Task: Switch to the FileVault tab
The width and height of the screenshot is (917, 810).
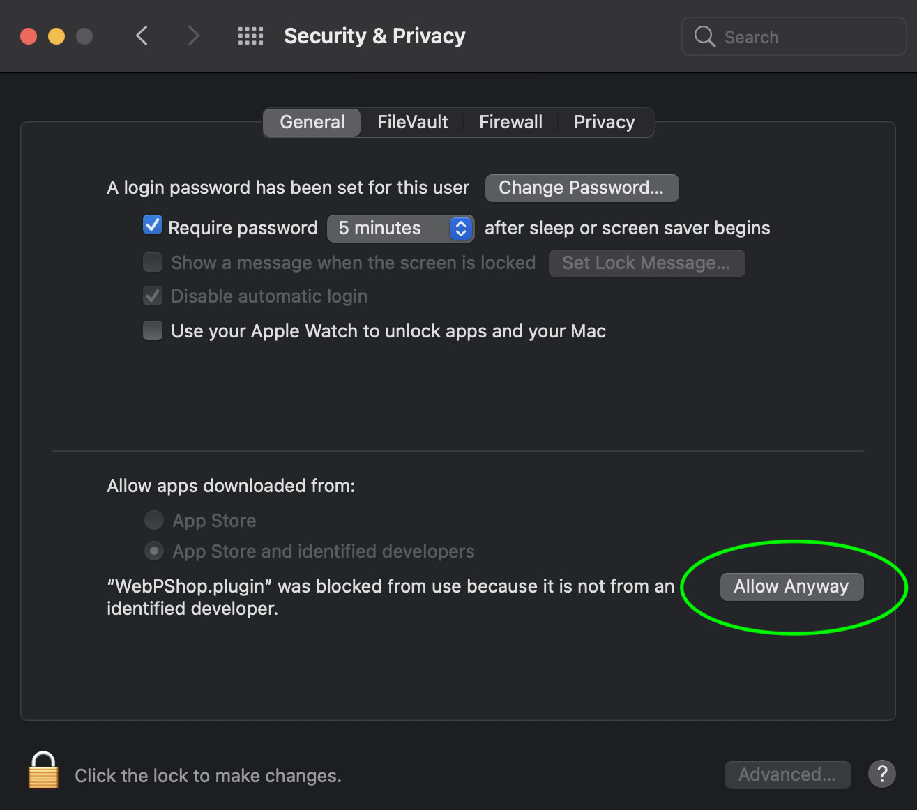Action: (x=412, y=122)
